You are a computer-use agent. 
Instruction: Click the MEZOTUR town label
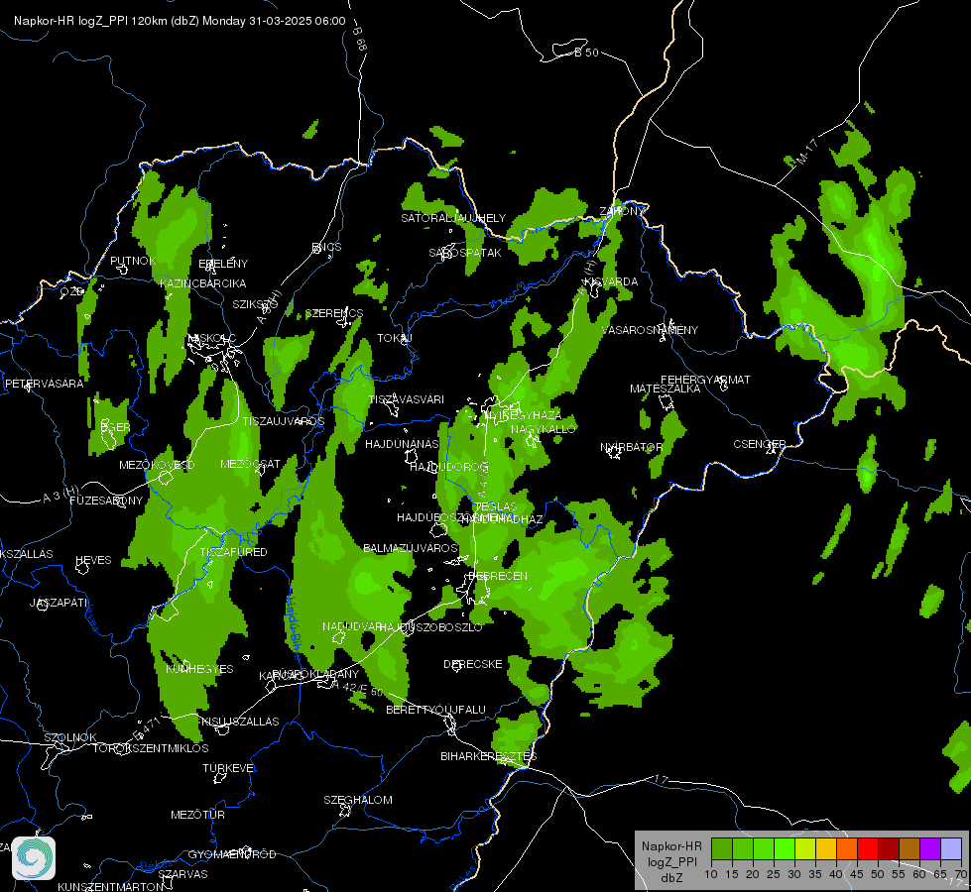(197, 815)
